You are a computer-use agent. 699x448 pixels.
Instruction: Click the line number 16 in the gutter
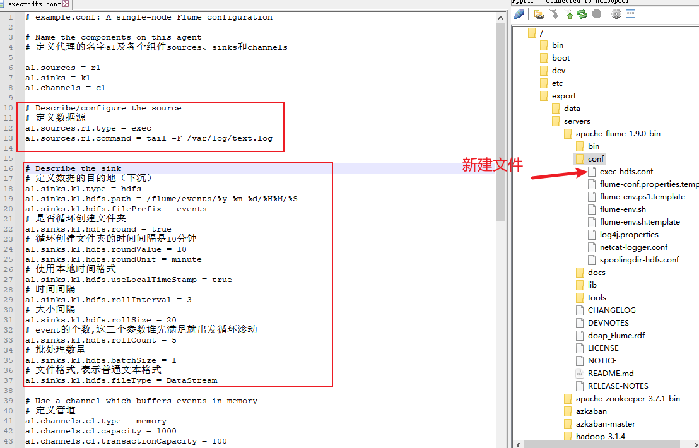(x=8, y=168)
